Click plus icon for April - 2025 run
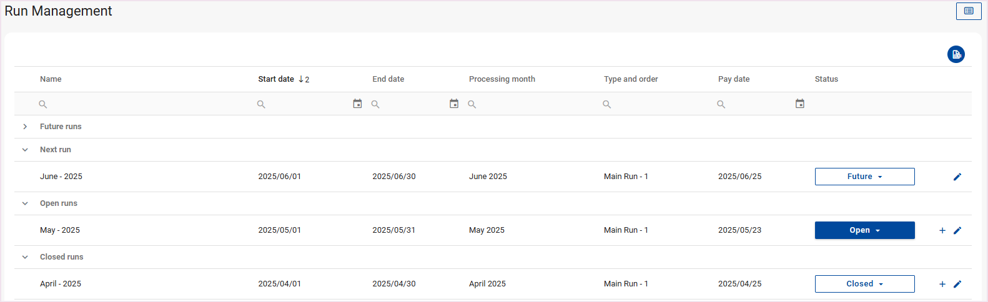Screen dimensions: 988x302 coord(942,284)
